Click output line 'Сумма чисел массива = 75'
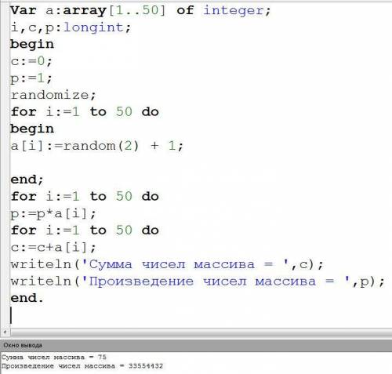 coord(54,358)
